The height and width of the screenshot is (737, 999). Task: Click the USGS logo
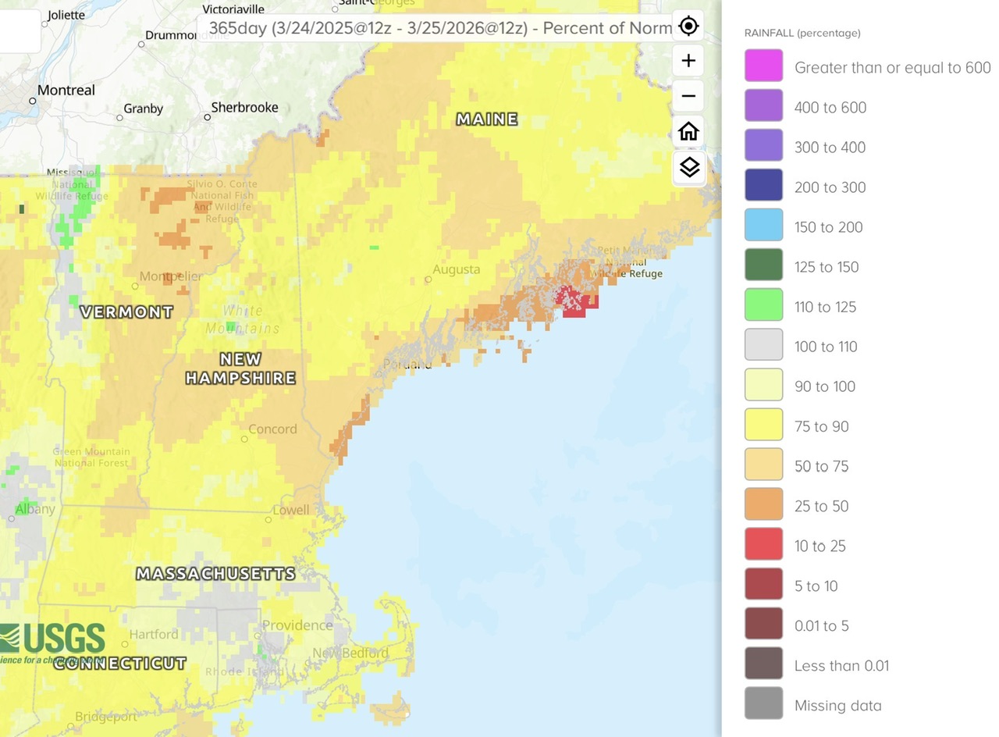tap(53, 640)
